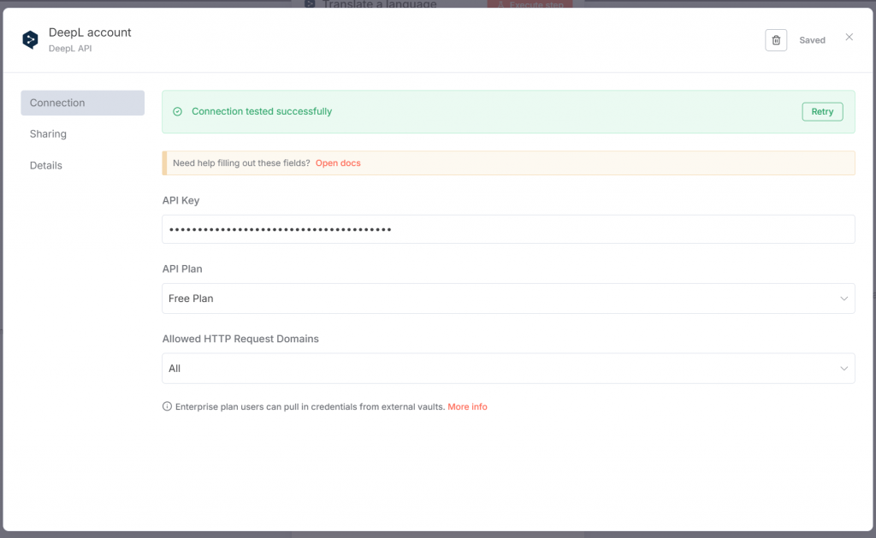Click the Enterprise plan users note text
The height and width of the screenshot is (538, 876).
pos(310,407)
